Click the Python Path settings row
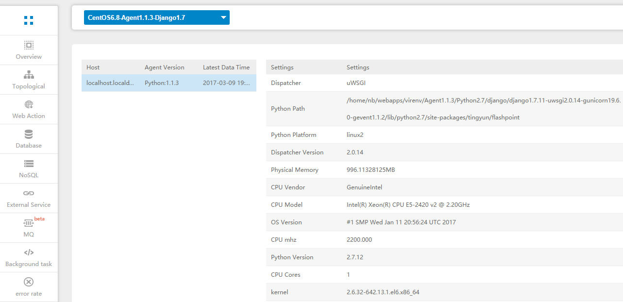Screen dimensions: 623x302 [437, 109]
